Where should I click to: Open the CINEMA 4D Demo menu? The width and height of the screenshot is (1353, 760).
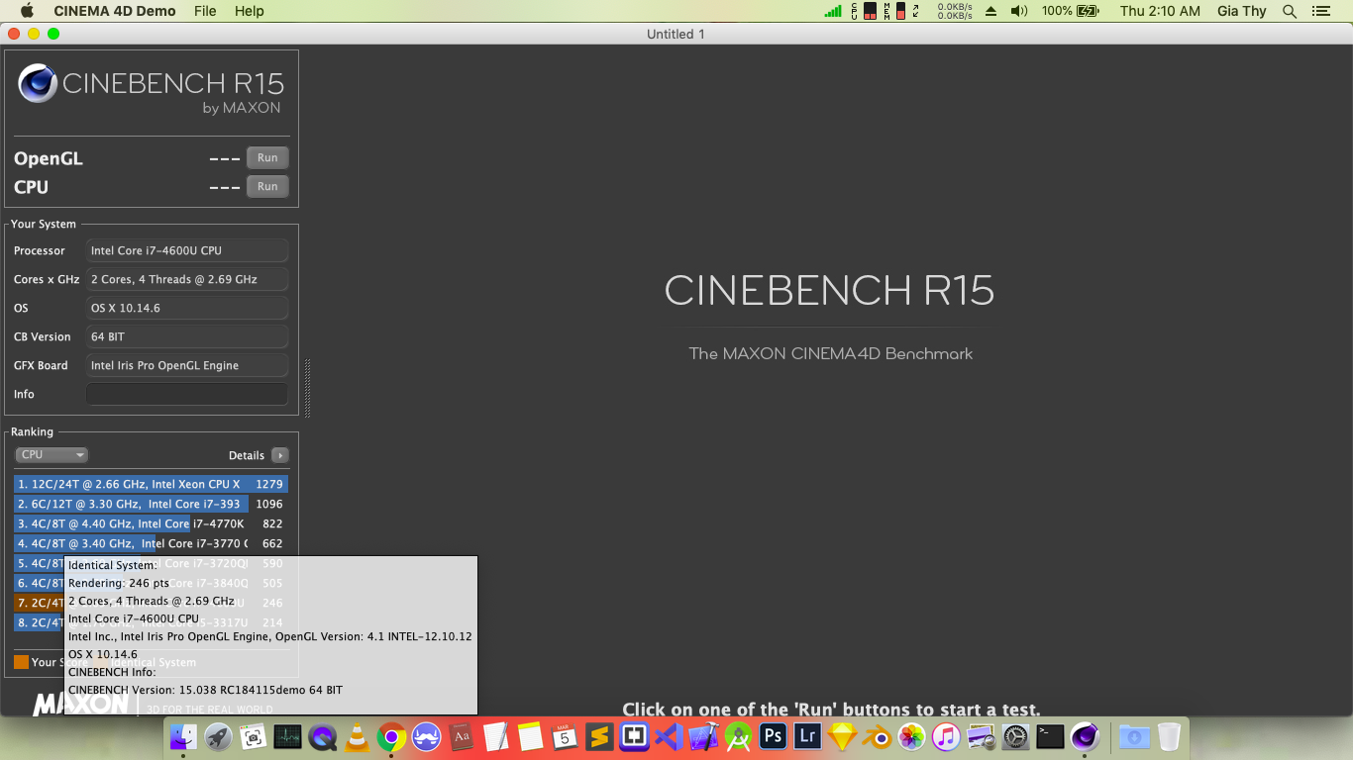click(x=115, y=11)
